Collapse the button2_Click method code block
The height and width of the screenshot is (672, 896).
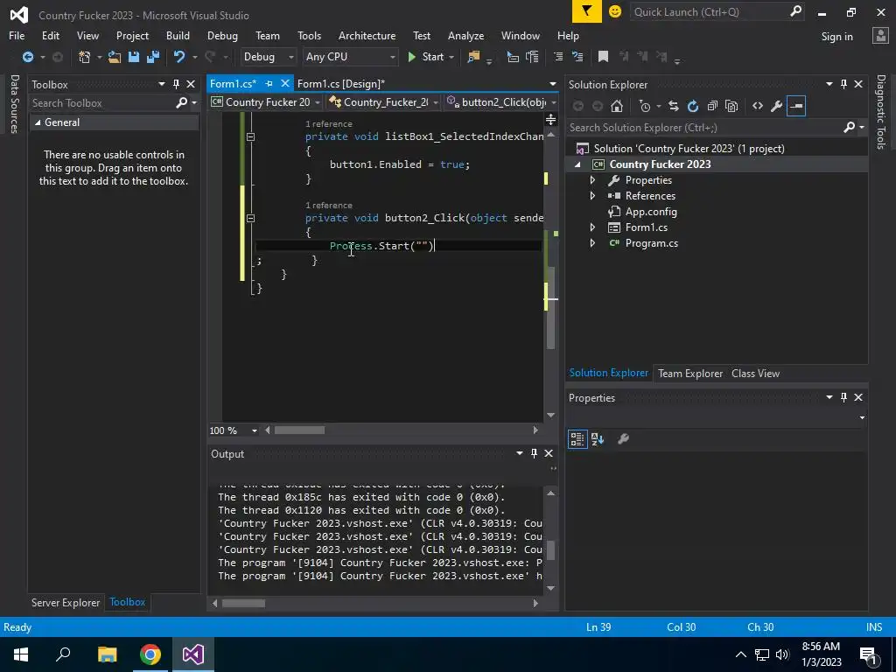250,218
